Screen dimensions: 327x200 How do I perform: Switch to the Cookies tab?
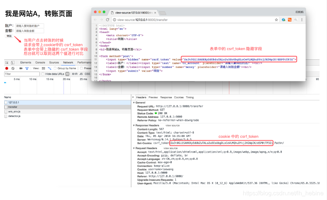(x=179, y=97)
